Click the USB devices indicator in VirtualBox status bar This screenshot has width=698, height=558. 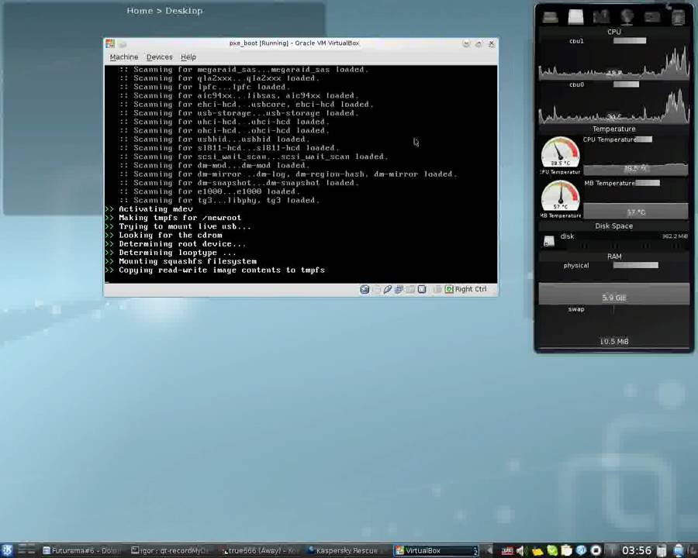tap(388, 290)
